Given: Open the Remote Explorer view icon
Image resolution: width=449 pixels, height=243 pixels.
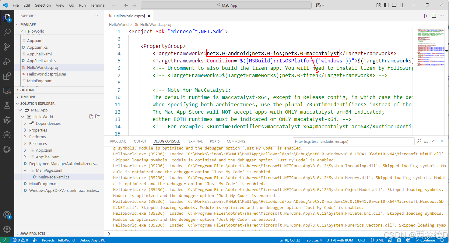Looking at the screenshot, I should click(7, 91).
